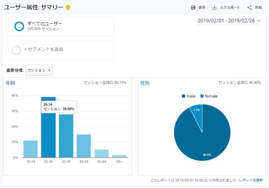Click the 'ユーザー属性: サマリー' page title
Viewport: 269px width, 188px height.
pyautogui.click(x=34, y=7)
